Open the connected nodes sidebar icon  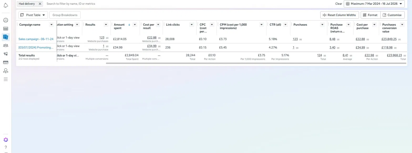tap(6, 71)
